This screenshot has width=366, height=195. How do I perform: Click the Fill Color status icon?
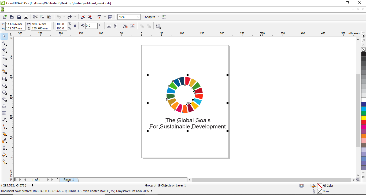pos(313,186)
